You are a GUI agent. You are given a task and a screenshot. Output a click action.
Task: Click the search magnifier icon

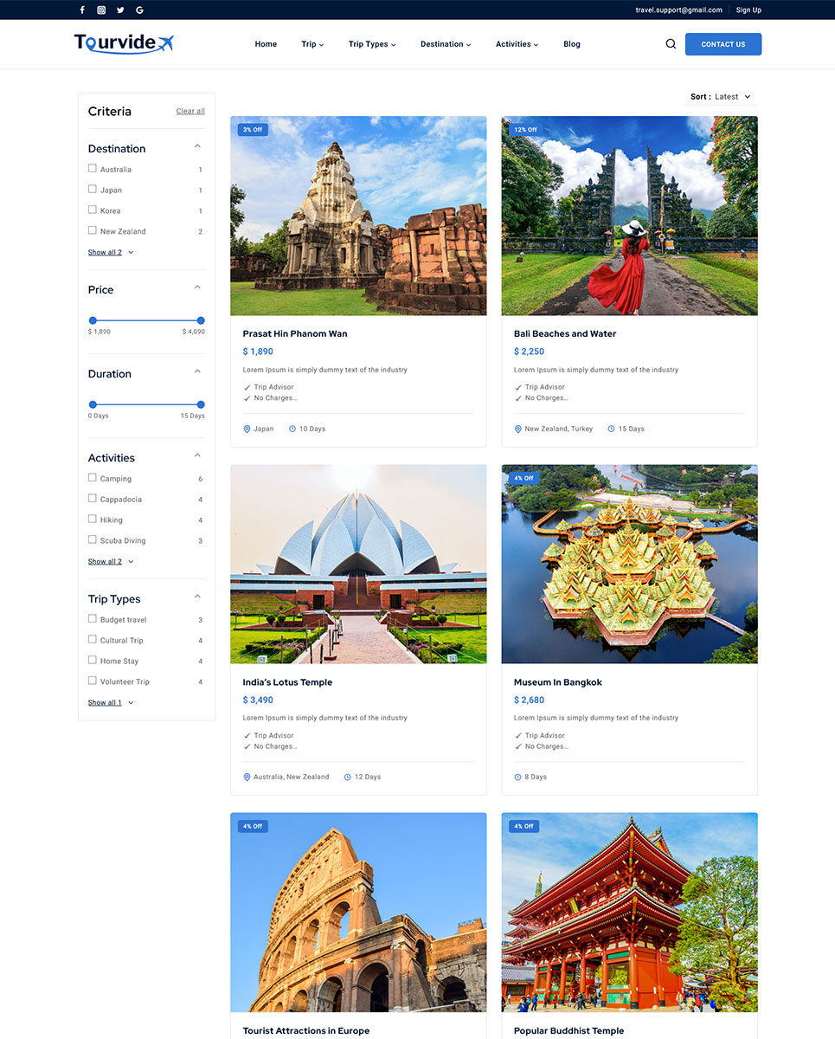pos(671,44)
